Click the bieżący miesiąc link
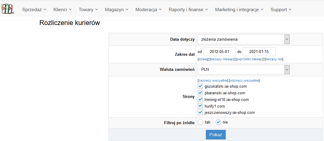 coord(222,59)
